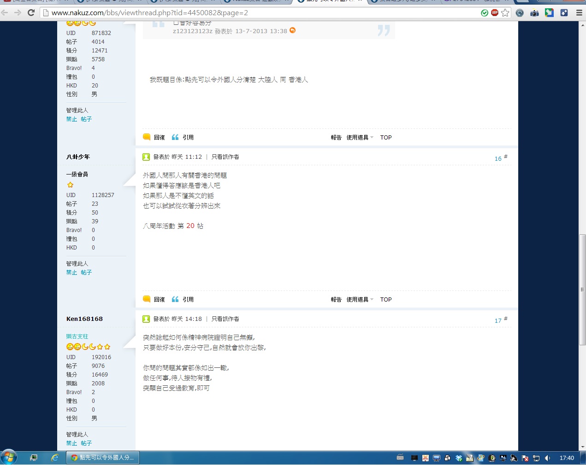Click 禁止 under Ken168168's manage section
586x465 pixels.
coord(71,443)
